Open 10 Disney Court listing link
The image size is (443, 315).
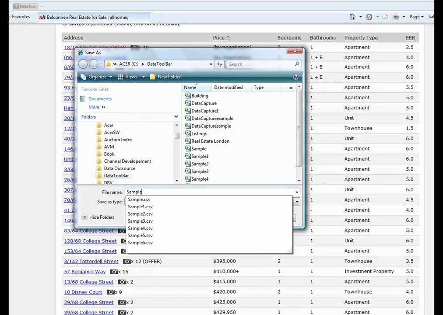83,292
